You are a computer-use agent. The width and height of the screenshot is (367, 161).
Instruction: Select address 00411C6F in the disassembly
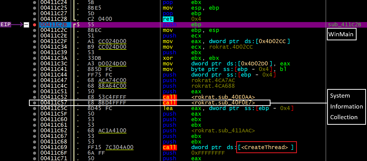54,153
